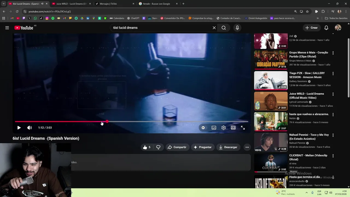Viewport: 350px width, 197px height.
Task: Open more actions ellipsis below video
Action: pyautogui.click(x=247, y=147)
